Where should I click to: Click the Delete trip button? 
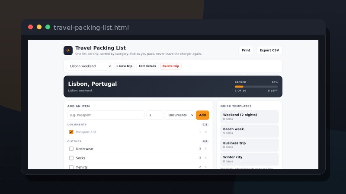pyautogui.click(x=170, y=66)
